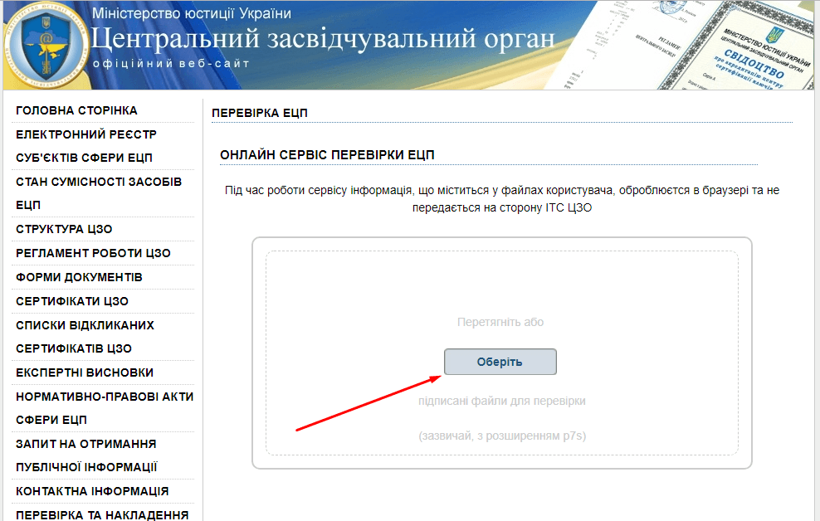The width and height of the screenshot is (820, 521).
Task: Click the Міністерство юстиції України header text
Action: pos(192,13)
